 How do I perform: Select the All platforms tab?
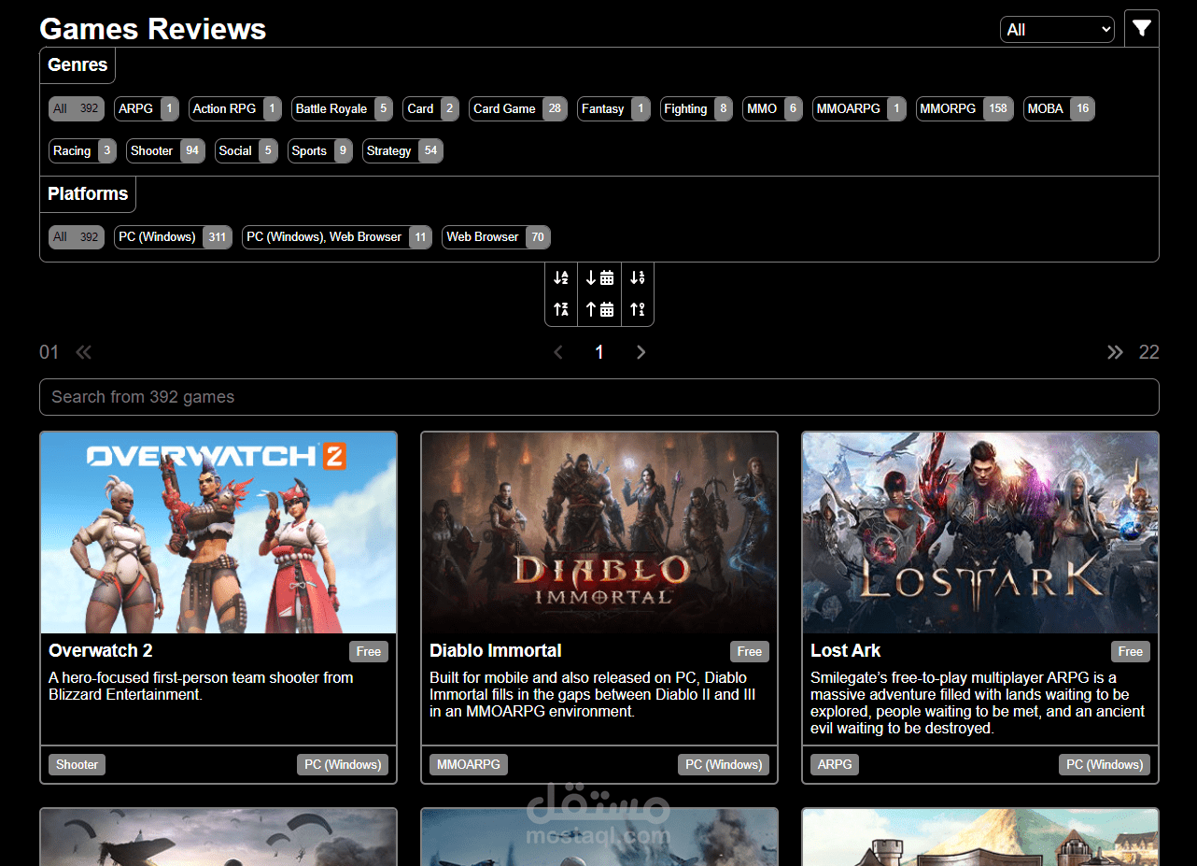[75, 236]
